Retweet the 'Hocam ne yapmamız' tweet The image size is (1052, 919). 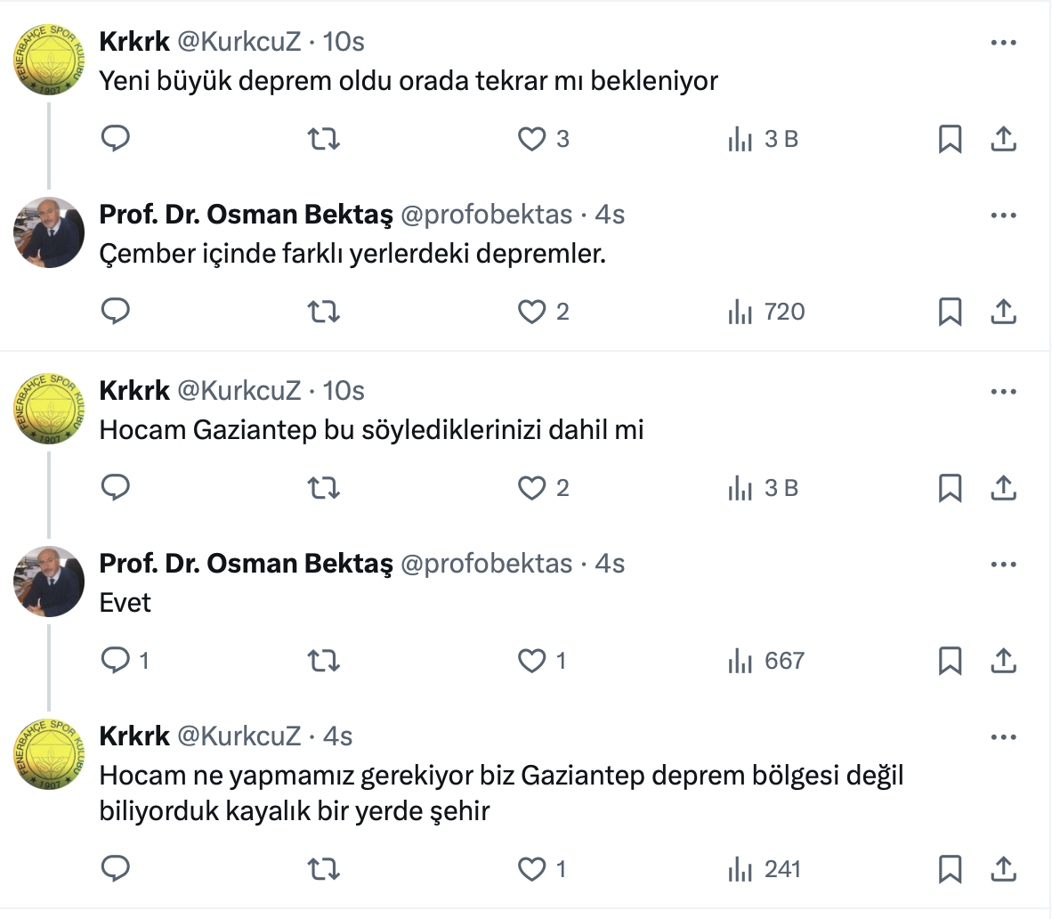[323, 869]
